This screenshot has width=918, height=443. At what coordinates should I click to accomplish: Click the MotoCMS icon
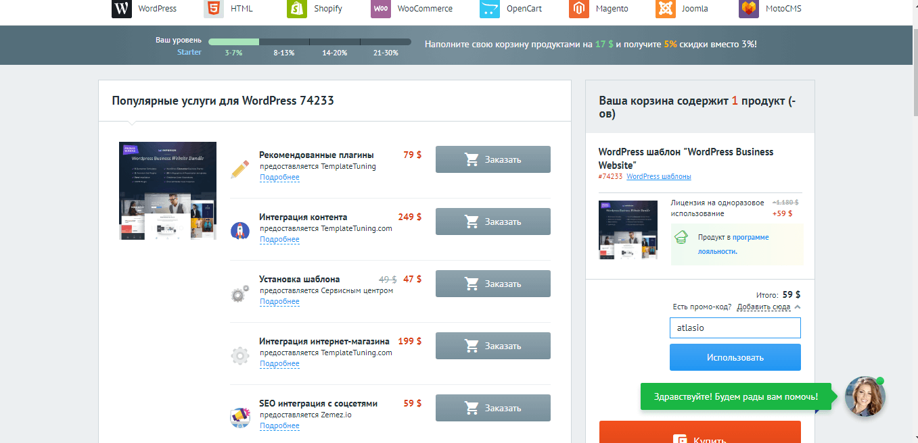(748, 9)
